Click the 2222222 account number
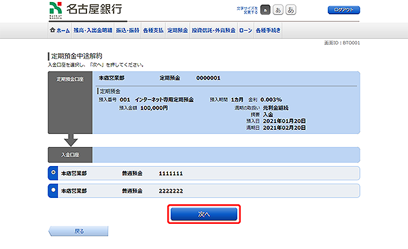Viewport: 408px width, 249px height. (x=171, y=191)
